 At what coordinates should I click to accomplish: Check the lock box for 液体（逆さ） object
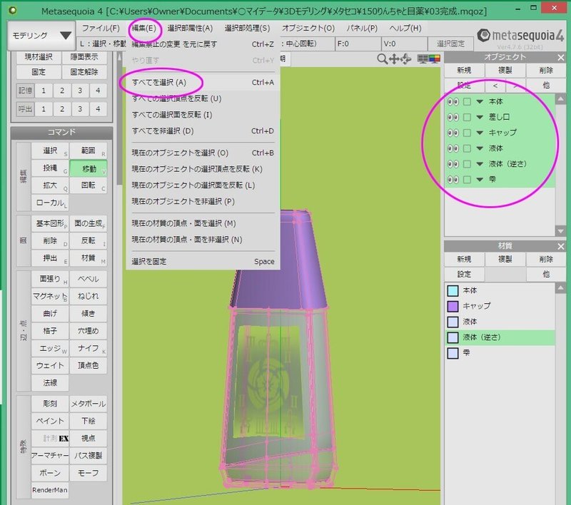[x=467, y=164]
